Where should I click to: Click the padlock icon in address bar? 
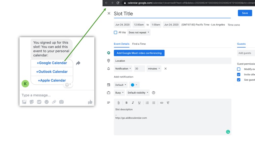click(x=125, y=3)
